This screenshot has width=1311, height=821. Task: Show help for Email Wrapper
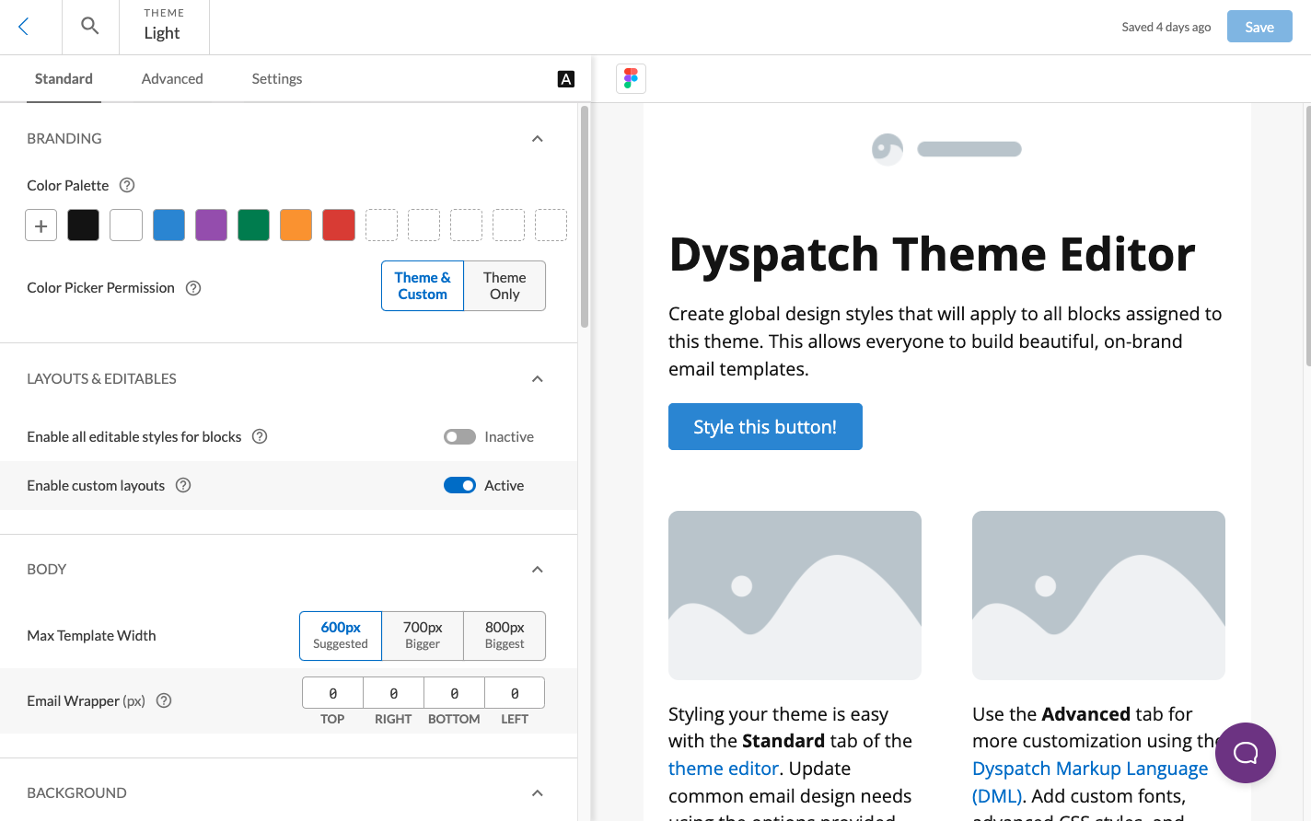[x=164, y=700]
